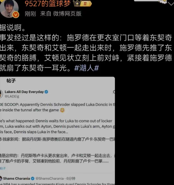Viewport: 174px width, 185px height.
Task: Open the 9527的篮球梦 username link
Action: tap(48, 4)
